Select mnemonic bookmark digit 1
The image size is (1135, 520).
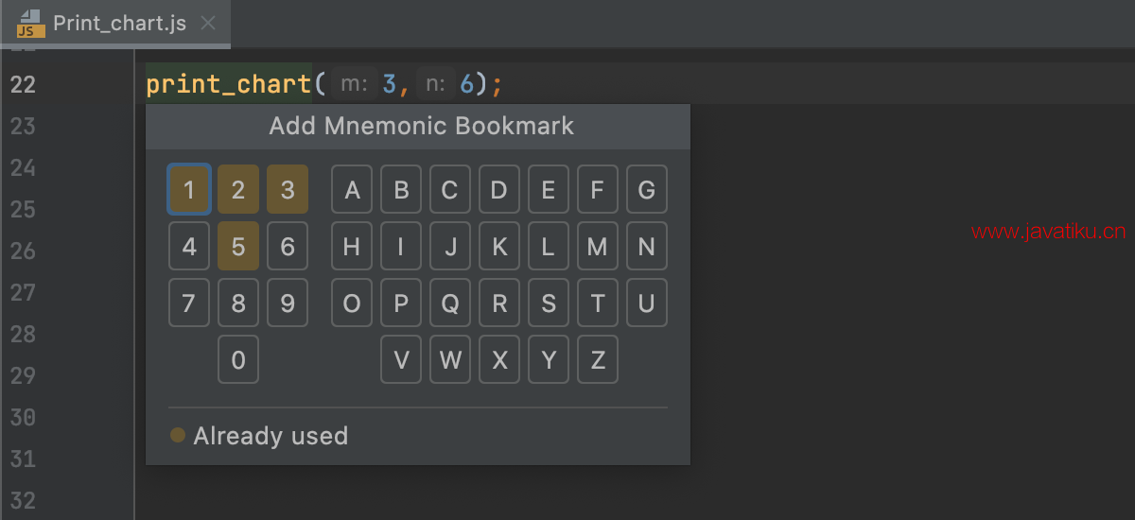189,189
